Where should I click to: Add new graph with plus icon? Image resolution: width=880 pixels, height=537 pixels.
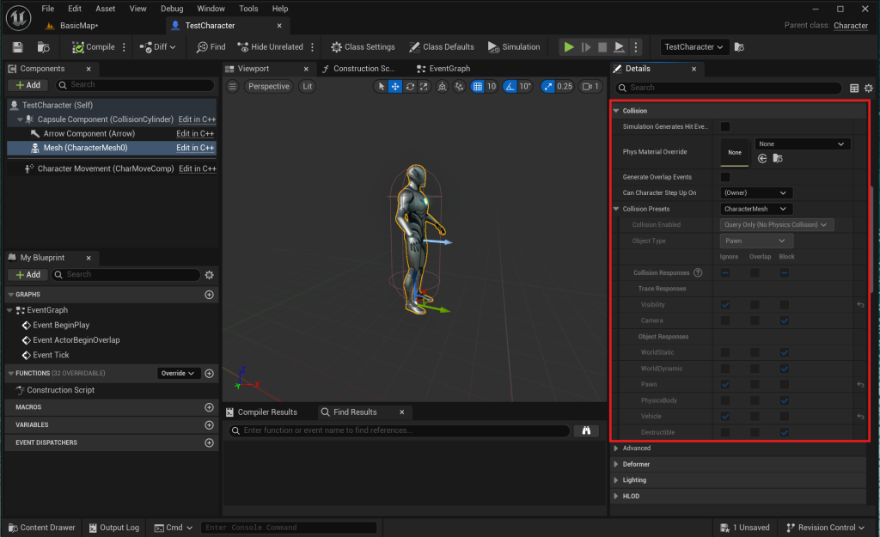point(210,295)
